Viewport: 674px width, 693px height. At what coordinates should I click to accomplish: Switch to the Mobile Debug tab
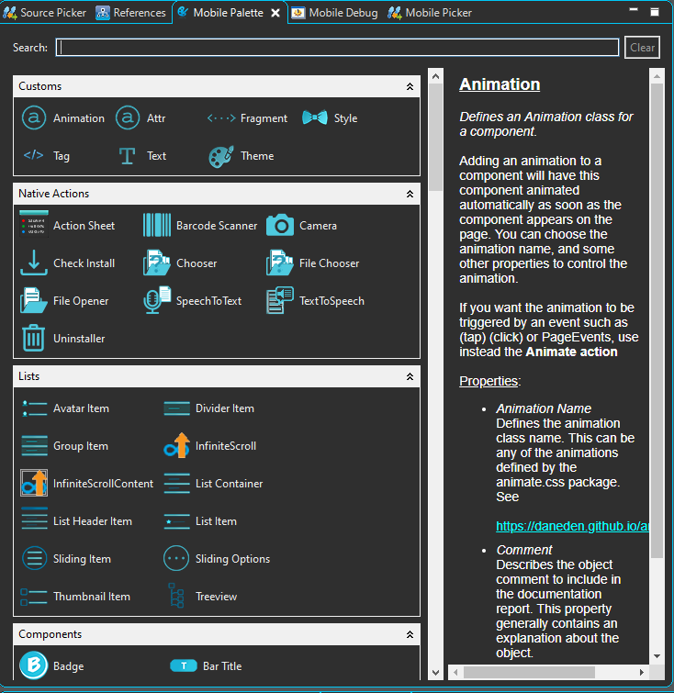335,13
